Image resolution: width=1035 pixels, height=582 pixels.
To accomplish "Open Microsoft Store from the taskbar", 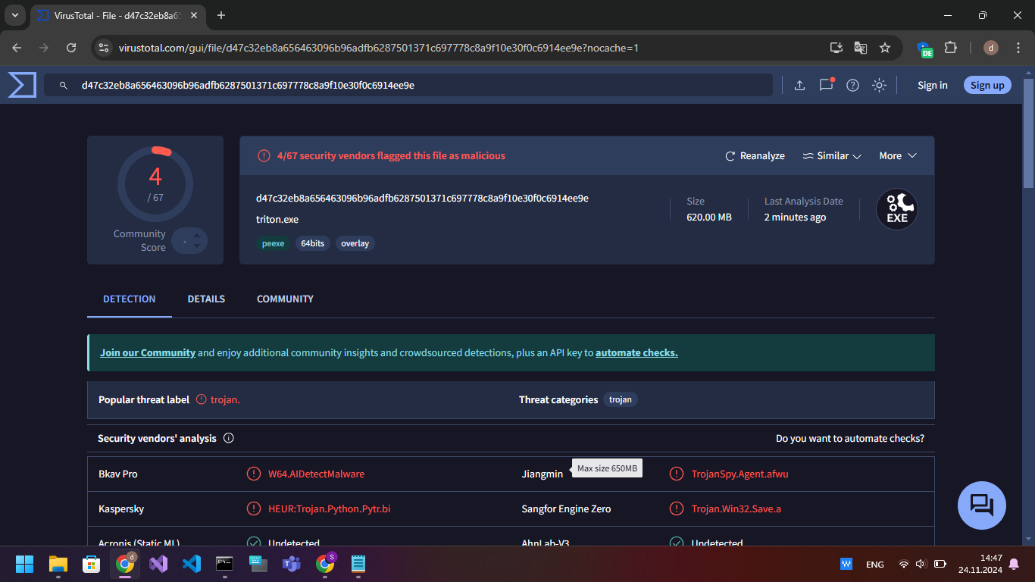I will click(92, 564).
